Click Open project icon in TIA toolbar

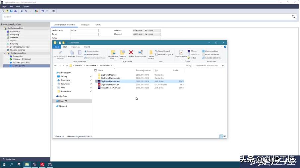tap(7, 11)
